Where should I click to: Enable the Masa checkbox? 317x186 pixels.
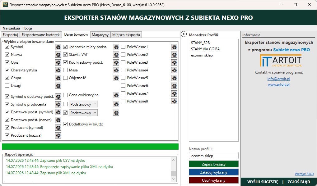click(65, 70)
